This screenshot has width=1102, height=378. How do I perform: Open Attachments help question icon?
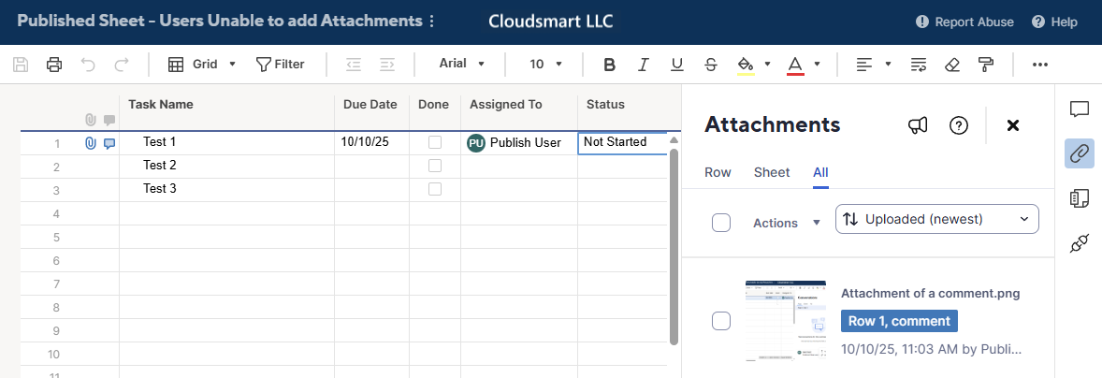click(x=958, y=125)
